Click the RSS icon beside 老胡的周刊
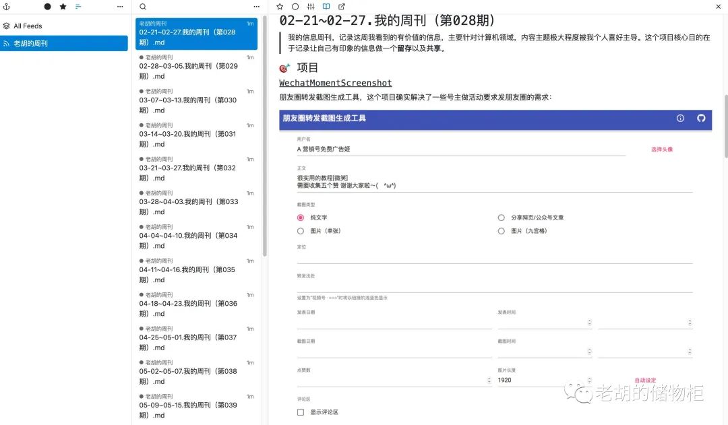728x425 pixels. (x=7, y=43)
